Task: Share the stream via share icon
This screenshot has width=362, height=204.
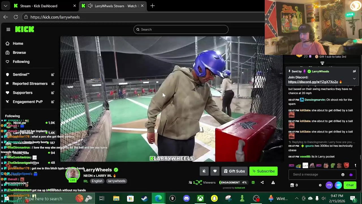Action: [x=262, y=182]
